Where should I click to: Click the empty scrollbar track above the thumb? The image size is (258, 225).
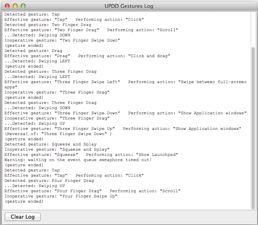pos(253,29)
